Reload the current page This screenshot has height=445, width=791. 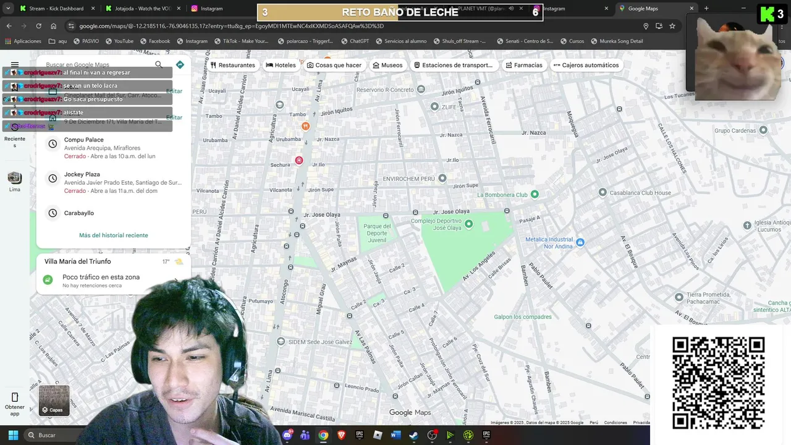pyautogui.click(x=38, y=26)
